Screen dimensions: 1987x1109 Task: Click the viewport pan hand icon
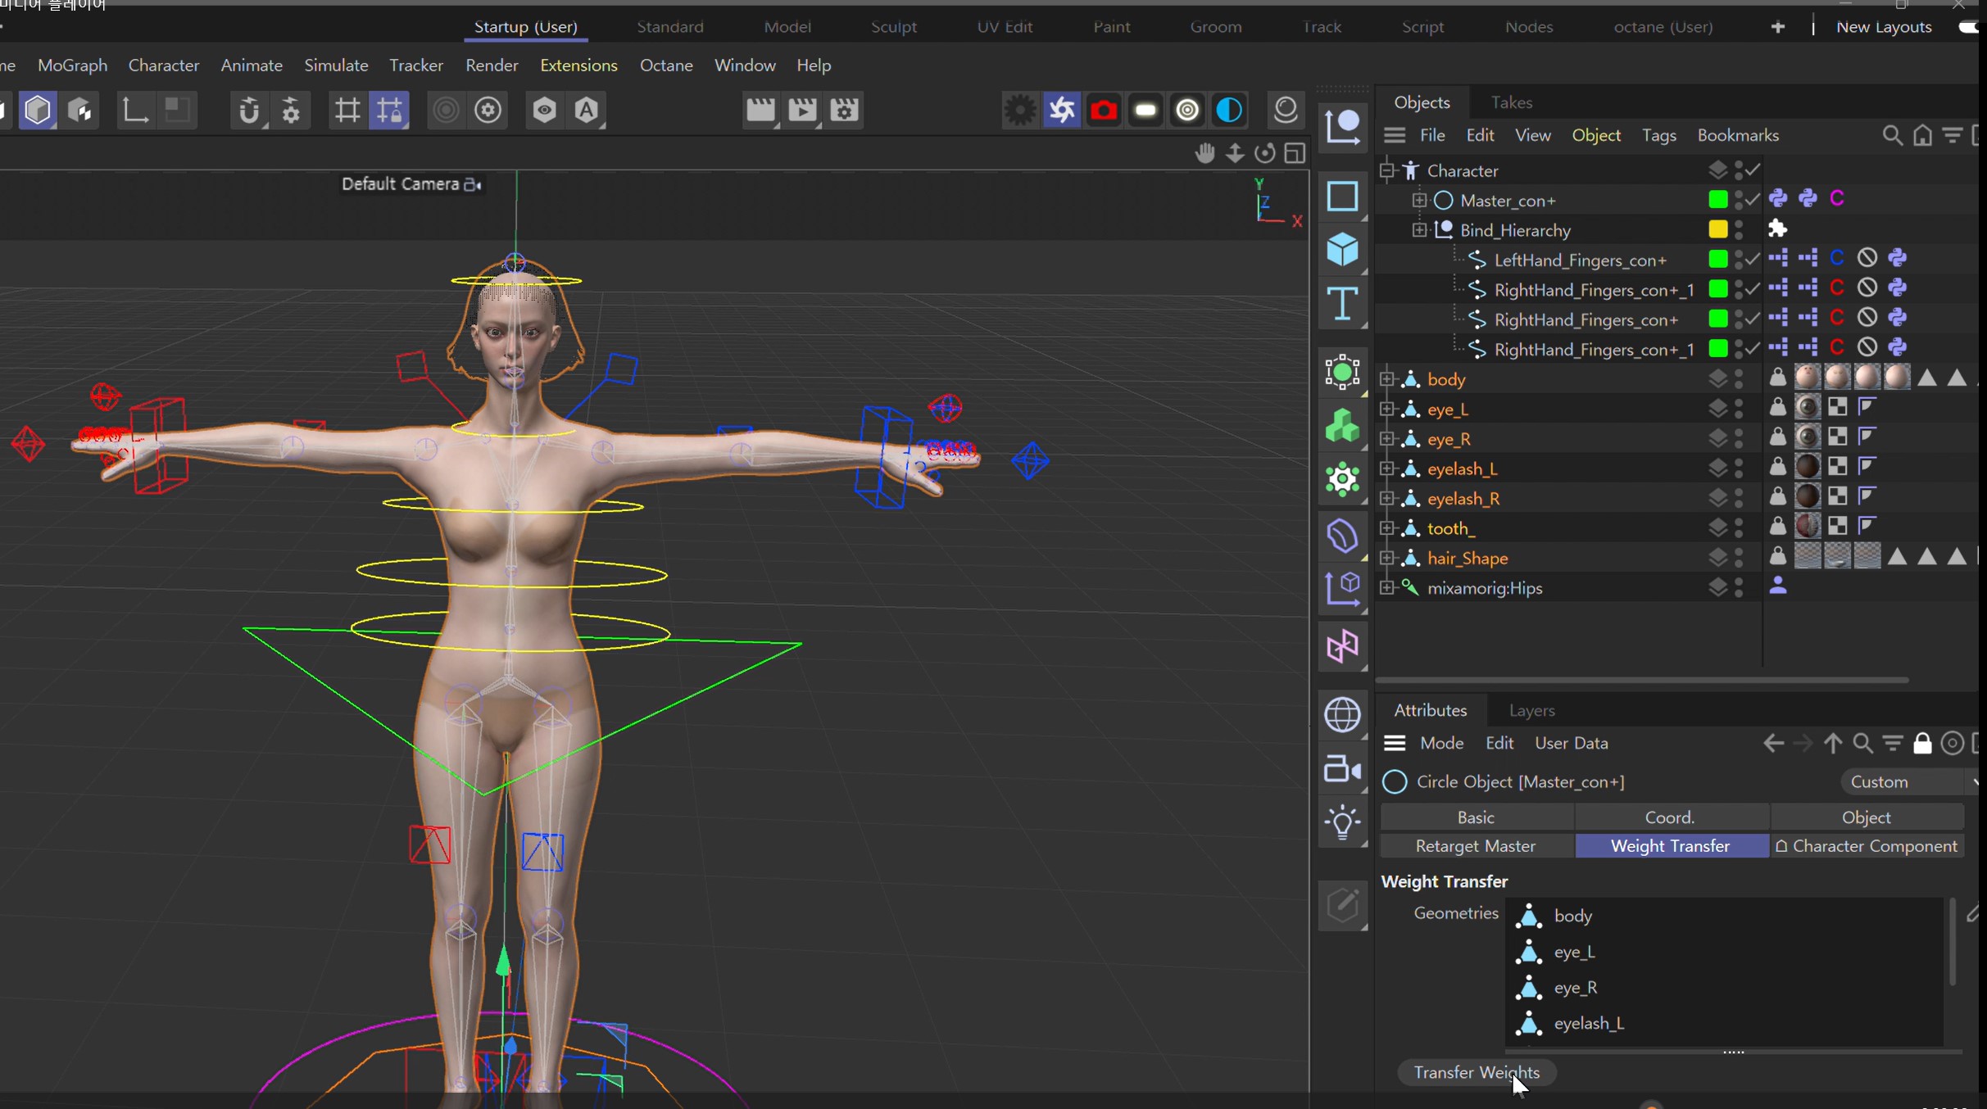[1204, 153]
